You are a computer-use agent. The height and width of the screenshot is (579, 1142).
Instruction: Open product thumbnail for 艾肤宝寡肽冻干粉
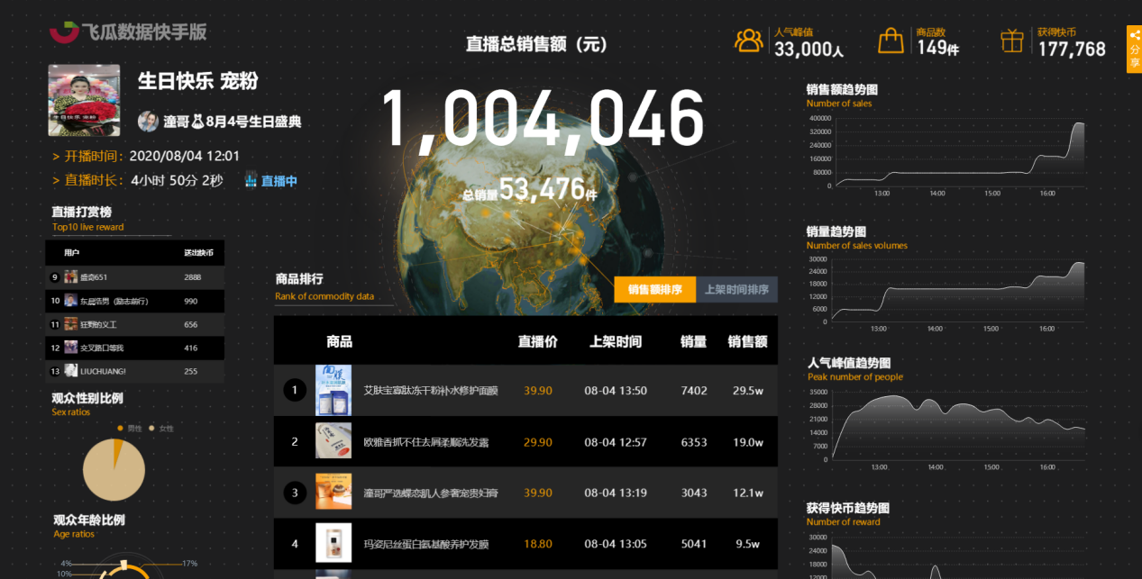[x=333, y=390]
